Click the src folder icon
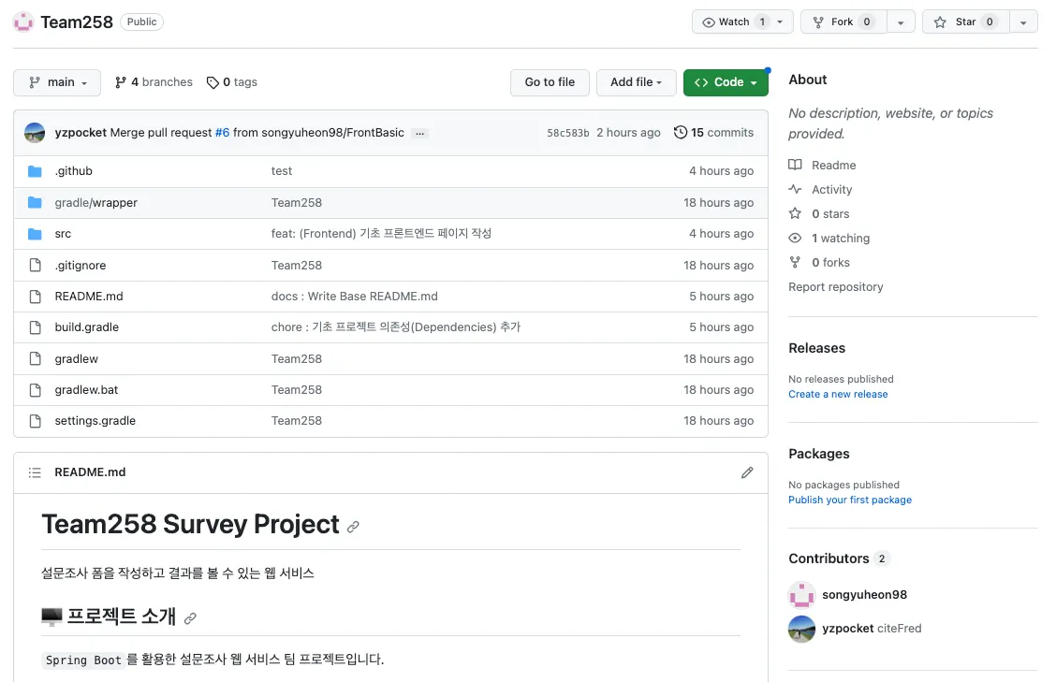The height and width of the screenshot is (682, 1056). [x=35, y=234]
